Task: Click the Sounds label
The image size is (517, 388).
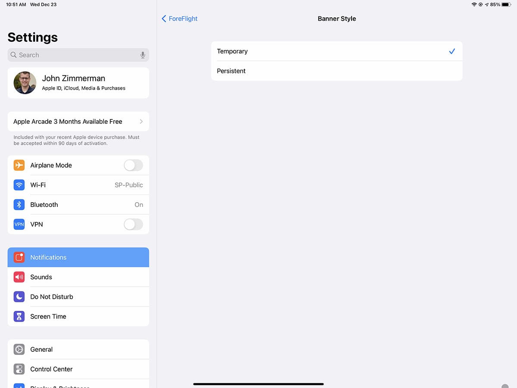Action: tap(41, 277)
